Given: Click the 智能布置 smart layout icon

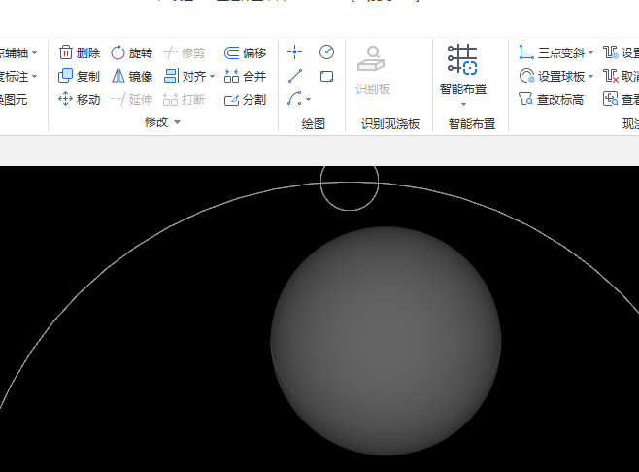Looking at the screenshot, I should (x=462, y=59).
